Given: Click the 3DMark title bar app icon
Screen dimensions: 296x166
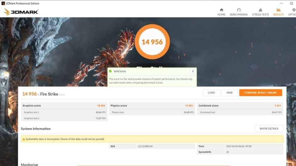Looking at the screenshot, I should pyautogui.click(x=3, y=3).
